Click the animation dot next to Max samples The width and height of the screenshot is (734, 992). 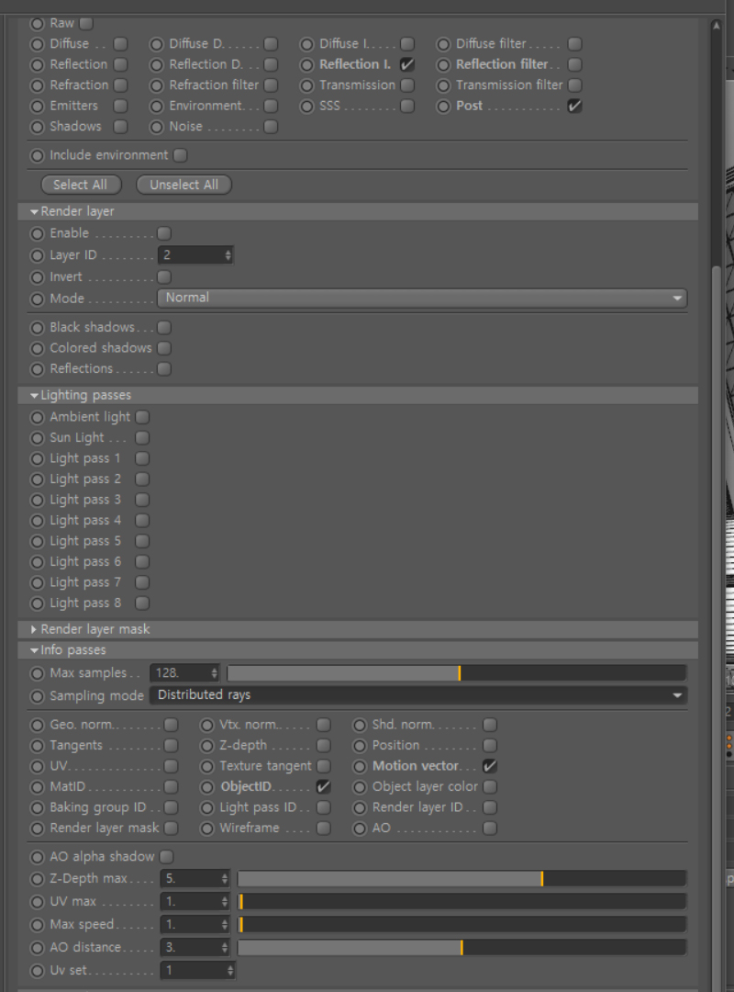click(x=38, y=673)
